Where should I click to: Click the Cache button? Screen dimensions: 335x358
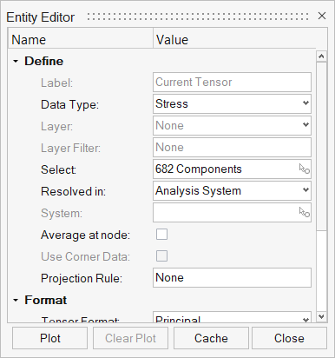211,338
